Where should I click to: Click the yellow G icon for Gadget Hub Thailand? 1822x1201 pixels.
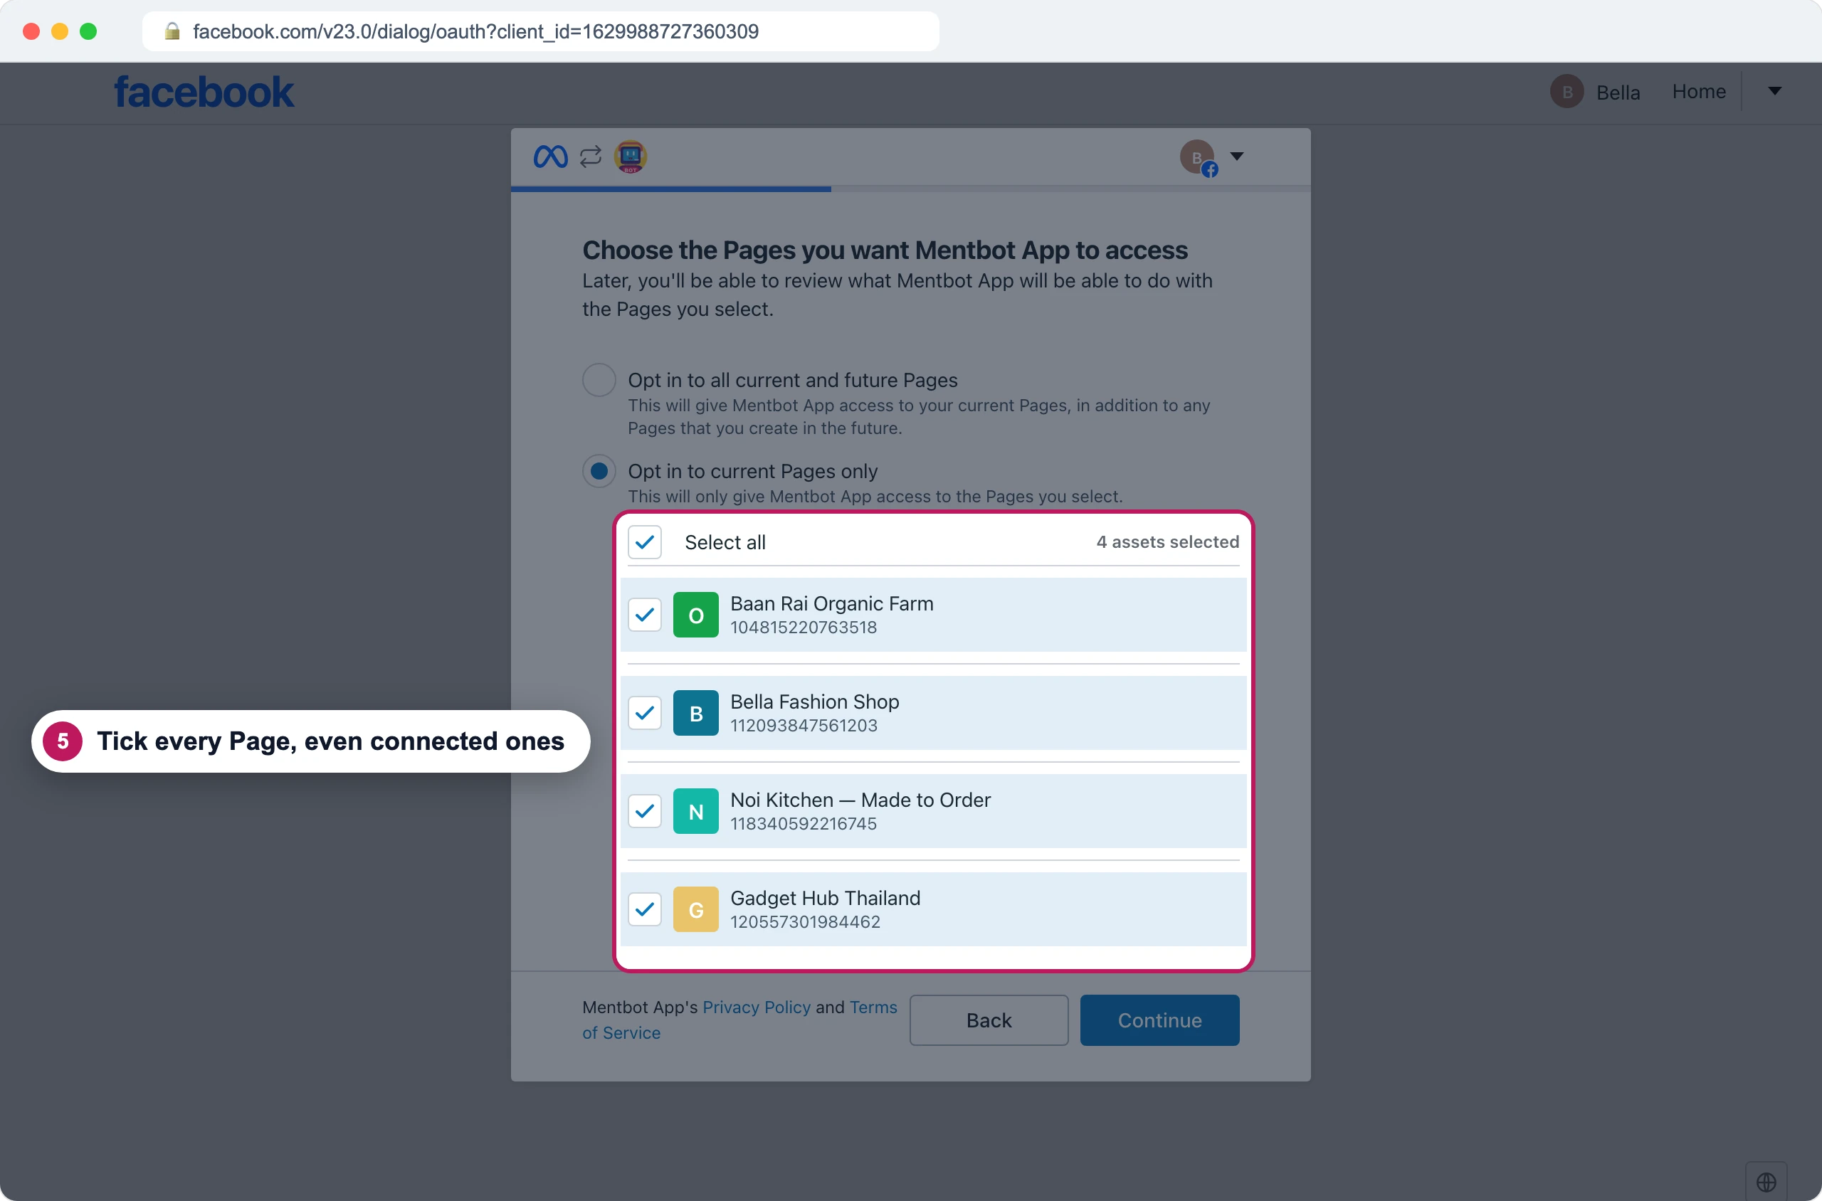click(695, 909)
